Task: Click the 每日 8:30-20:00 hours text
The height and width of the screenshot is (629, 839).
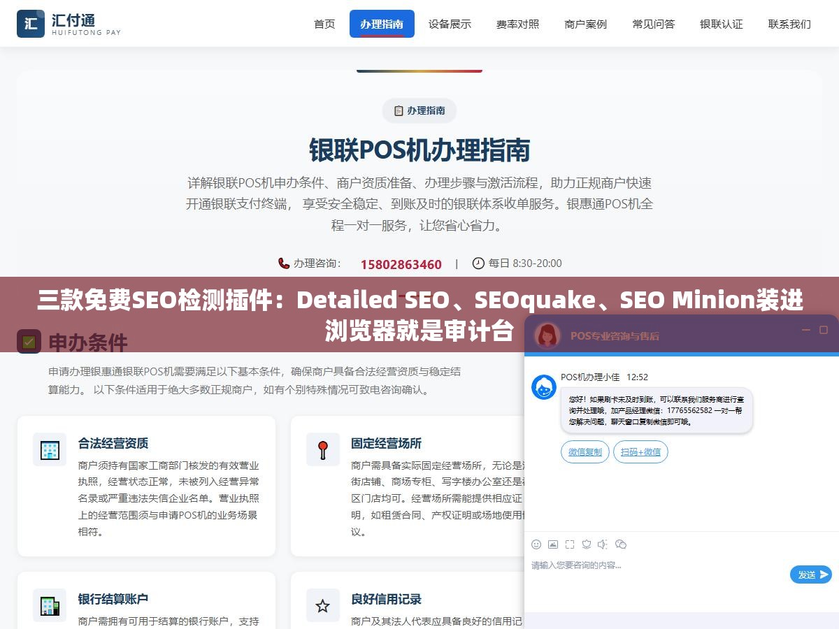Action: click(x=525, y=263)
